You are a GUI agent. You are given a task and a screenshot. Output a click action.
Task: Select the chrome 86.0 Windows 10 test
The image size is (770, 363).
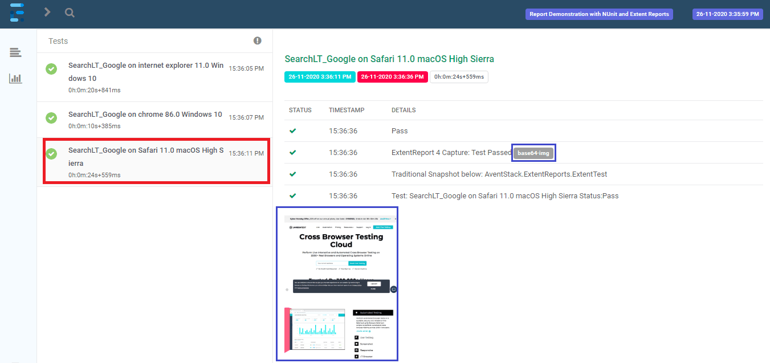(145, 115)
